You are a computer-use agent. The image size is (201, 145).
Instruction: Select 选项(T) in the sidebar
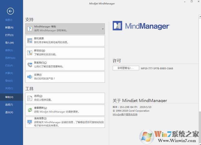pos(9,105)
